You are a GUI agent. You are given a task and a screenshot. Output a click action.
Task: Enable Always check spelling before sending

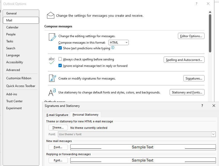click(x=60, y=59)
